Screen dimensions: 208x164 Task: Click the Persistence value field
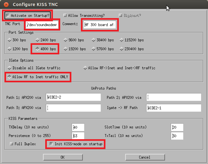(x=78, y=135)
